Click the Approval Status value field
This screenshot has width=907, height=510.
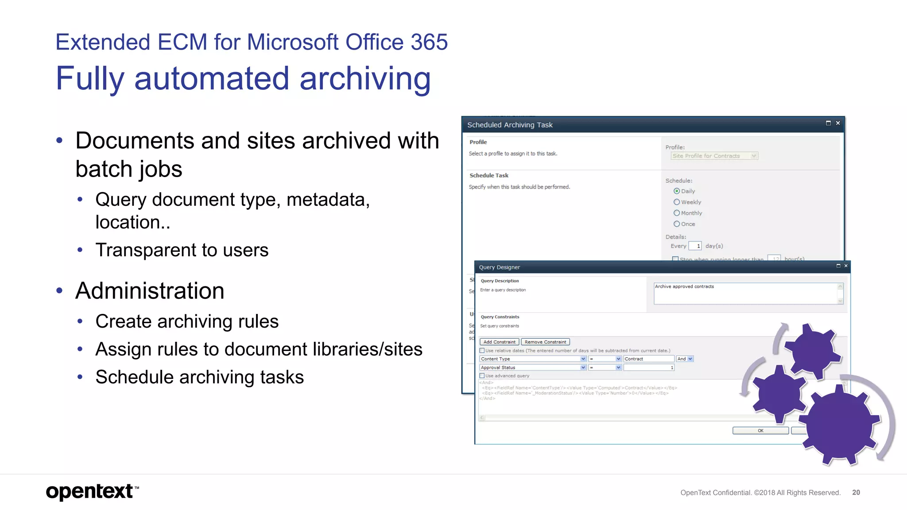click(649, 367)
